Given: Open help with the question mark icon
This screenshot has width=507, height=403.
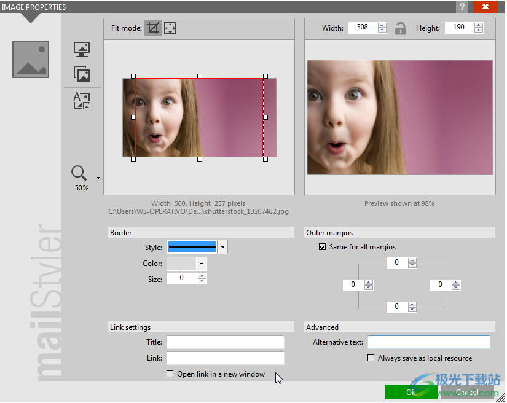Looking at the screenshot, I should coord(462,7).
